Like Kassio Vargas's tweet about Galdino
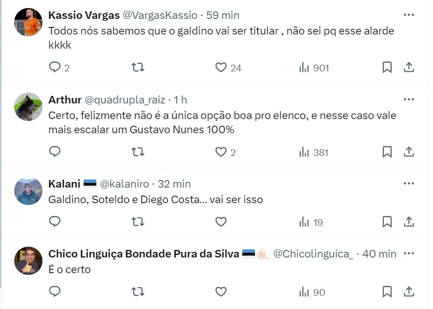Screen dimensions: 433x309 click(x=221, y=68)
